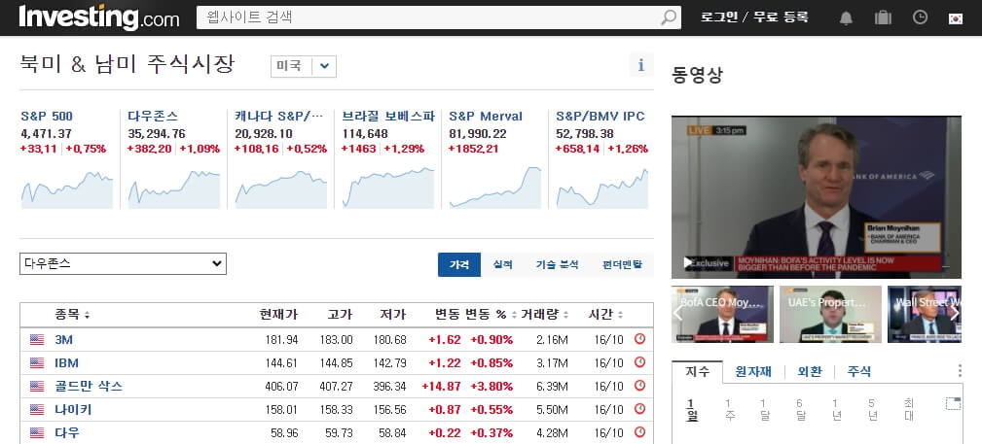Click the website search input field
The width and height of the screenshot is (982, 444).
tap(429, 17)
